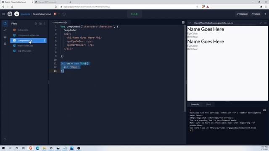269x151 pixels.
Task: Click the first 'Name Goes Here' heading
Action: (x=206, y=29)
